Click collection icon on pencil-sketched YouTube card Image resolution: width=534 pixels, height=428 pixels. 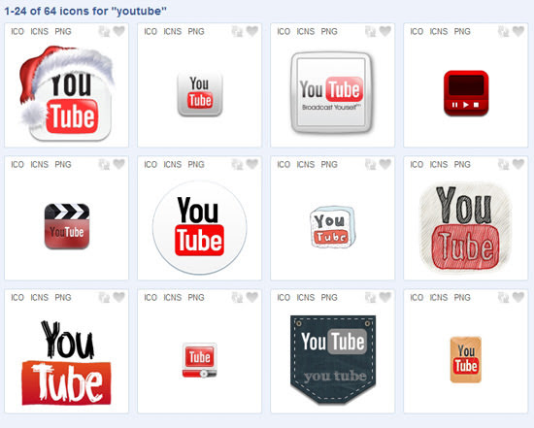[x=503, y=164]
